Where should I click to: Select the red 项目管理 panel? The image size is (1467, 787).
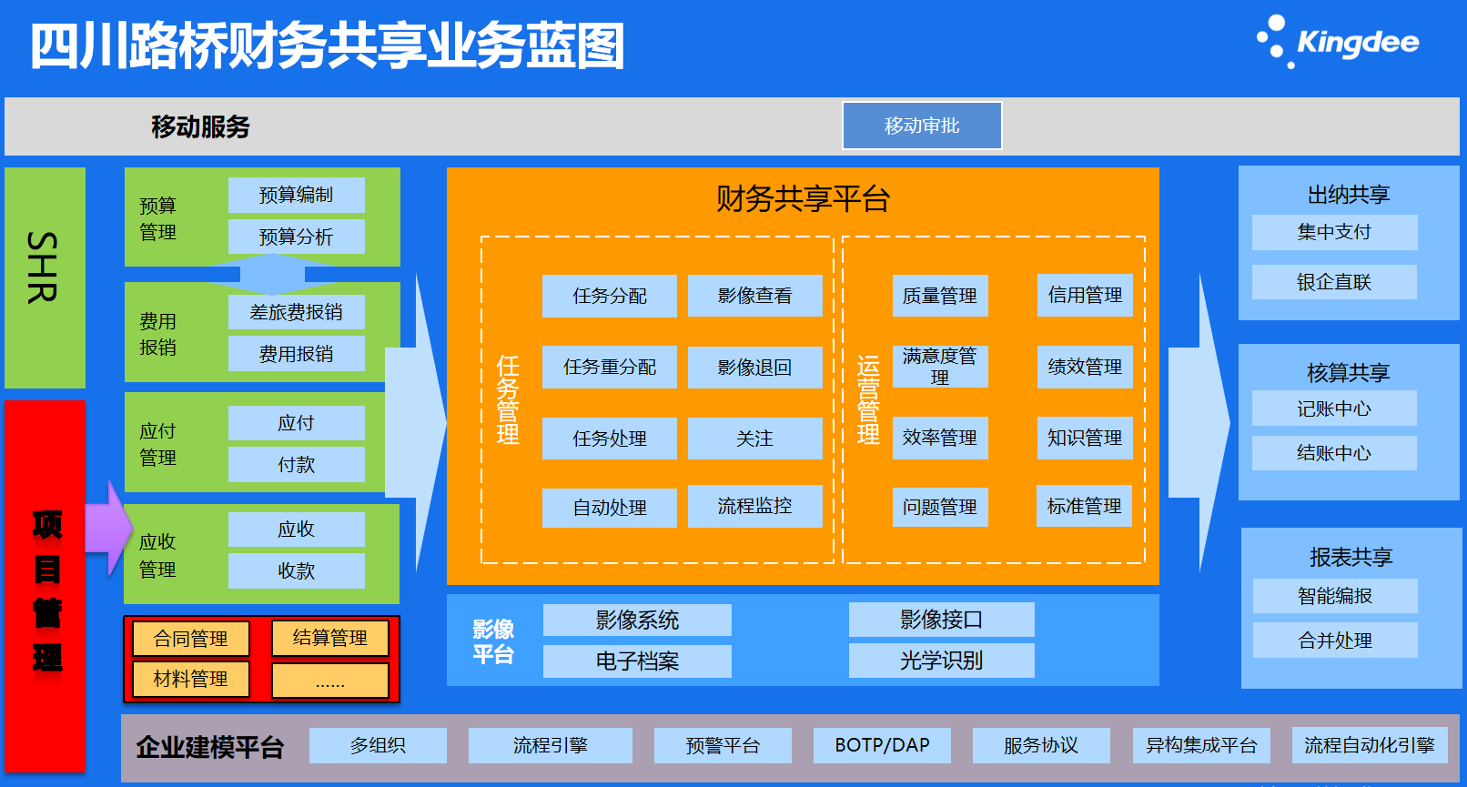(46, 587)
